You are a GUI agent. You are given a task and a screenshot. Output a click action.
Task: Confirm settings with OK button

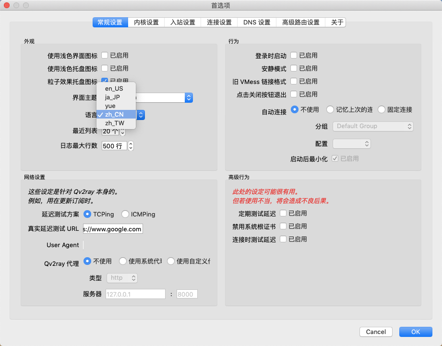tap(415, 332)
